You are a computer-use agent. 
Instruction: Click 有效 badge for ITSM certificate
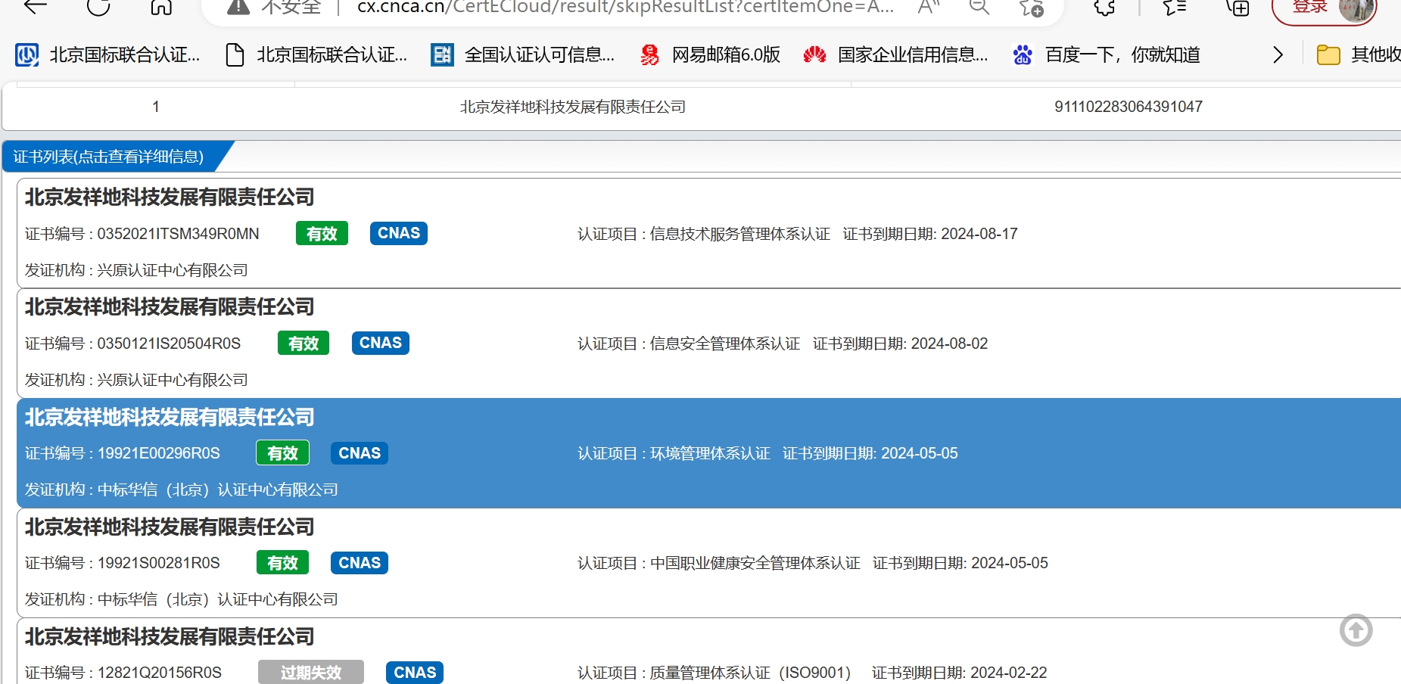(x=322, y=233)
